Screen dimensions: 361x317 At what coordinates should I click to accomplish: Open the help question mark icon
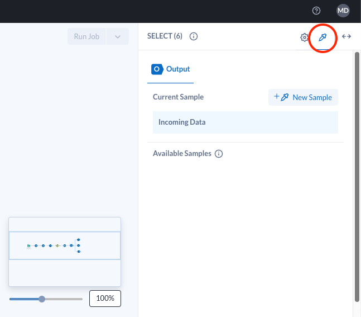[x=316, y=11]
